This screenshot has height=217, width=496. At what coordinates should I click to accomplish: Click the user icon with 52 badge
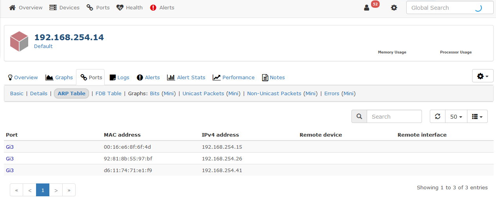coord(367,7)
